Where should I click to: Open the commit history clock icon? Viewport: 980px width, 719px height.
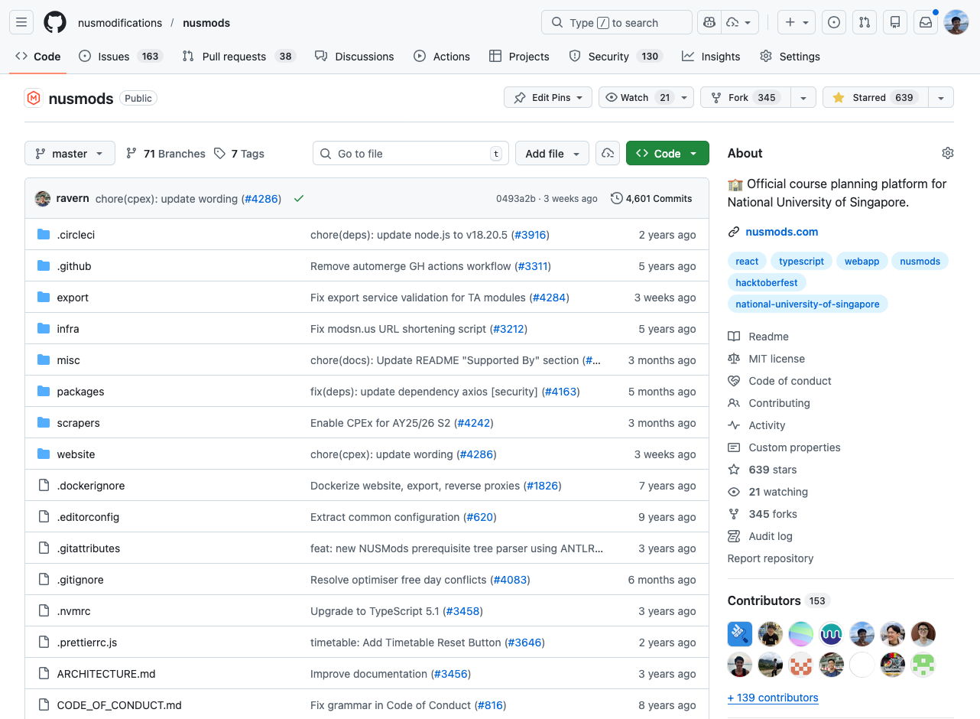tap(616, 198)
